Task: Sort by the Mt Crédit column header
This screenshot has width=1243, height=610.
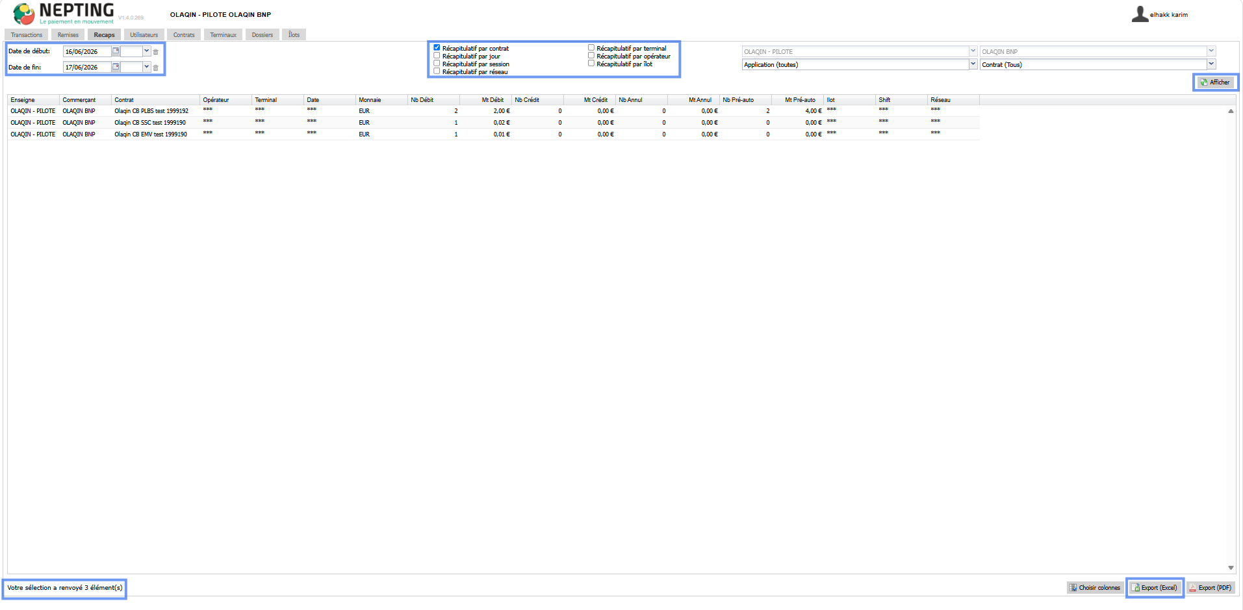Action: pos(590,100)
